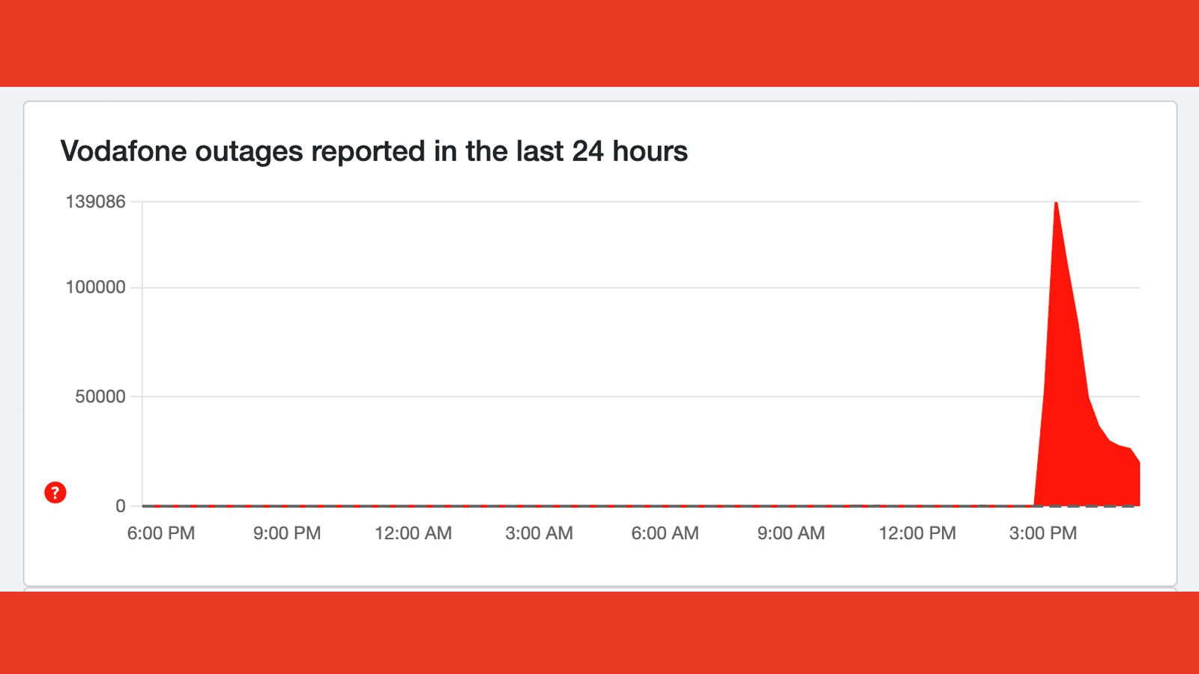Select the 100000 y-axis label
The height and width of the screenshot is (674, 1199).
96,288
